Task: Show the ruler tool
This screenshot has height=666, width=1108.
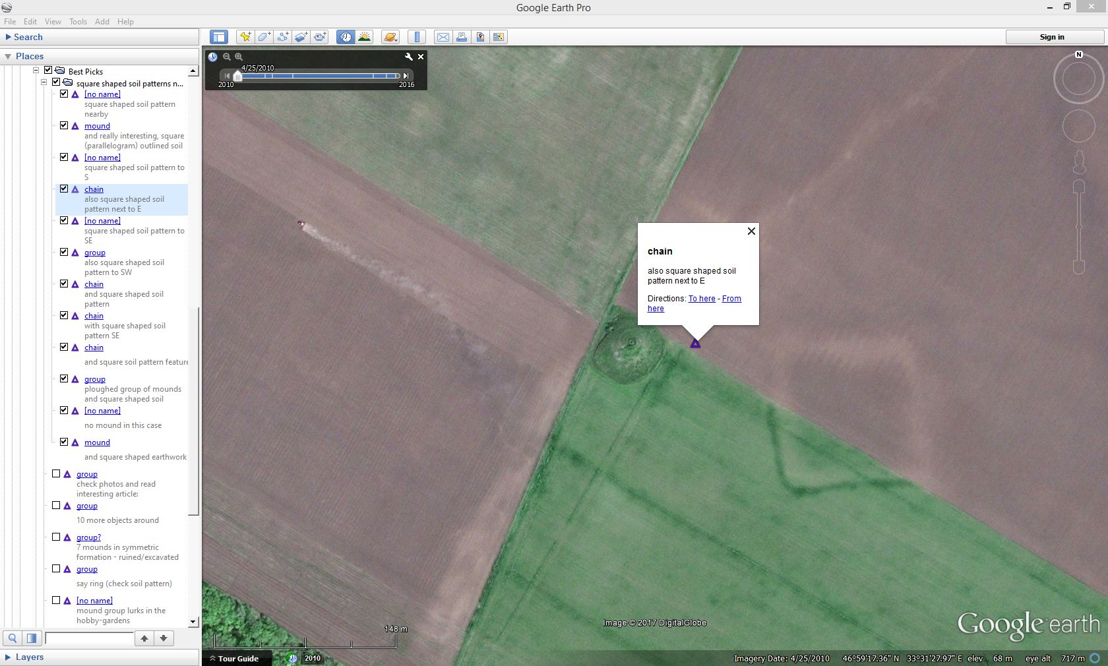Action: 417,37
